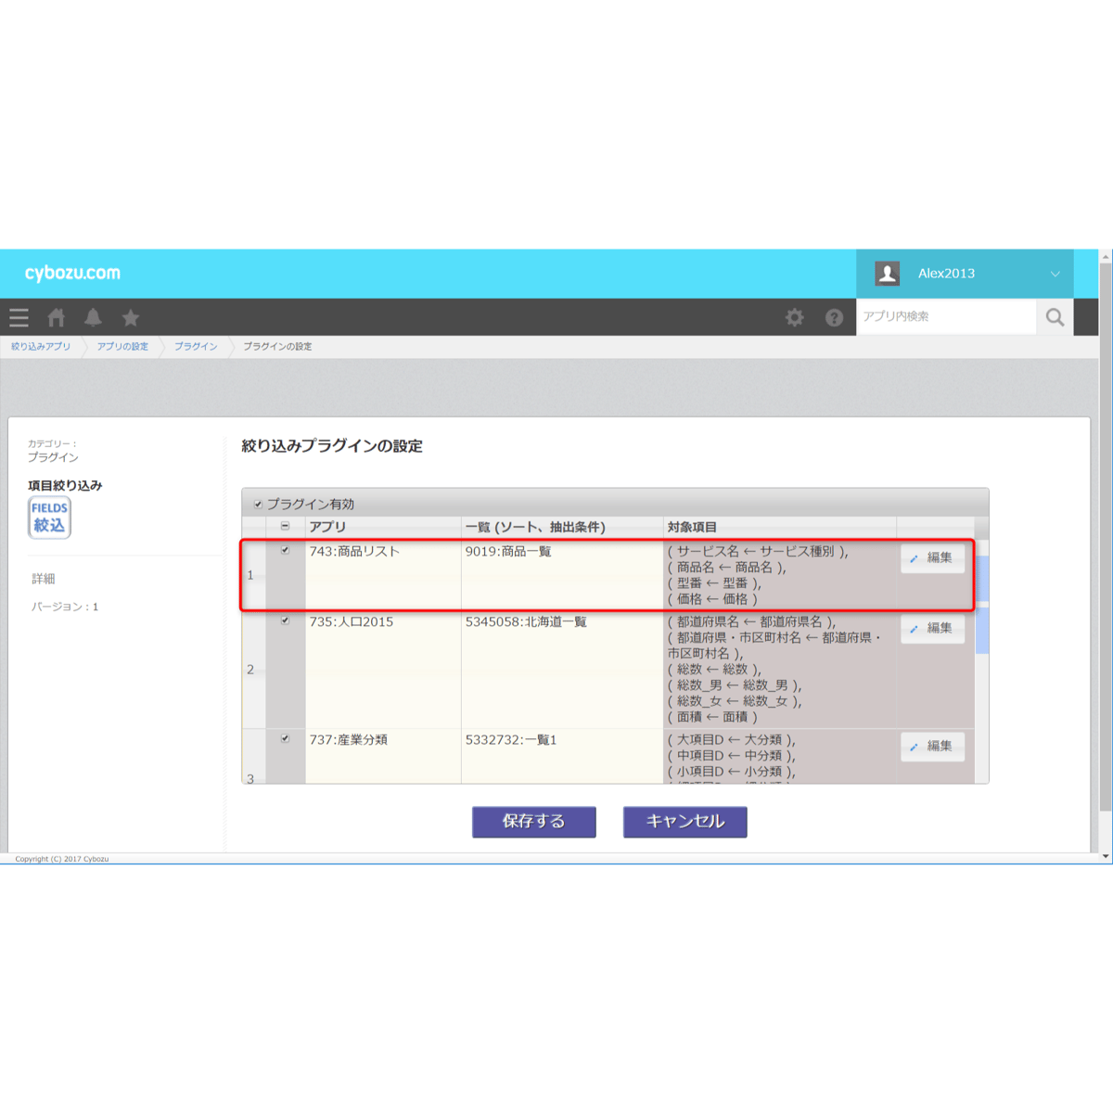
Task: Expand the Alex2013 account dropdown arrow
Action: tap(1055, 274)
